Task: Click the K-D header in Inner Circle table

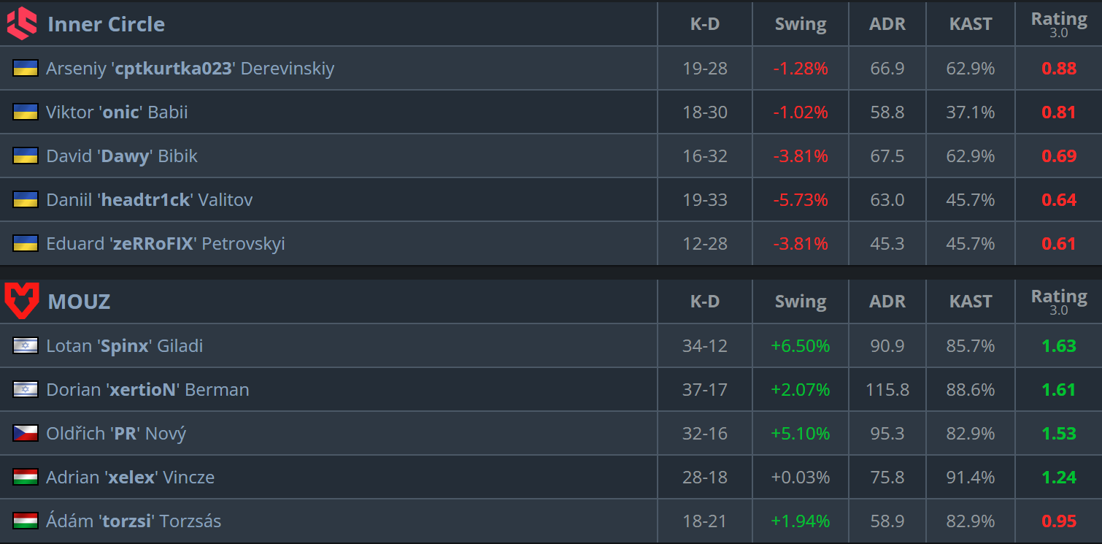Action: [705, 24]
